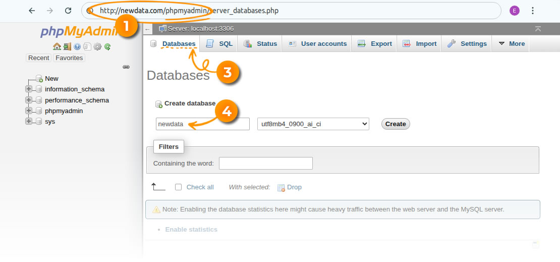Expand the information_schema tree node
Image resolution: width=560 pixels, height=262 pixels.
pyautogui.click(x=29, y=89)
